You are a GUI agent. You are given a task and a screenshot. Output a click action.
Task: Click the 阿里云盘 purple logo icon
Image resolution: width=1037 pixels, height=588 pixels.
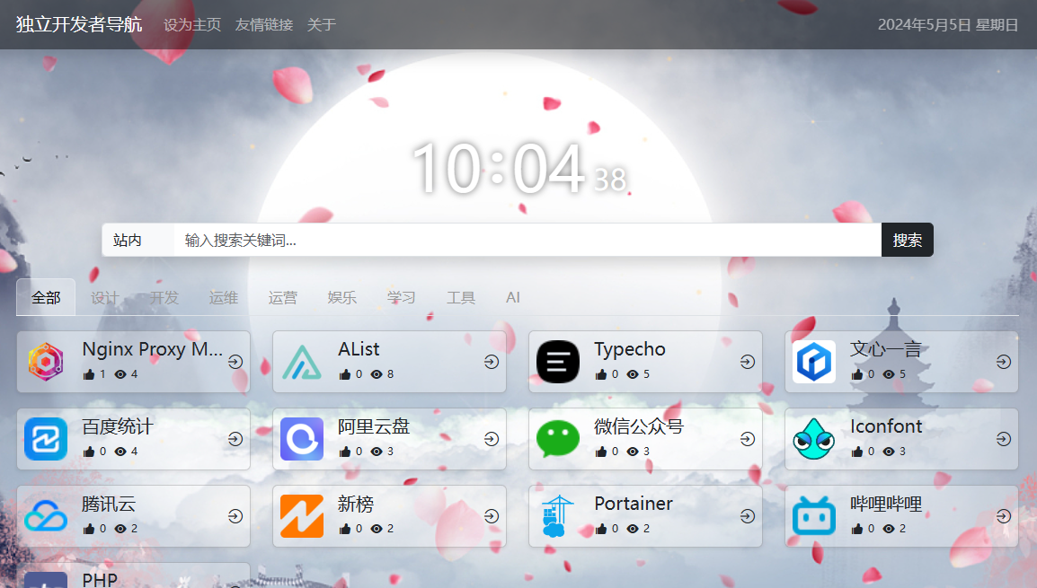[x=302, y=439]
